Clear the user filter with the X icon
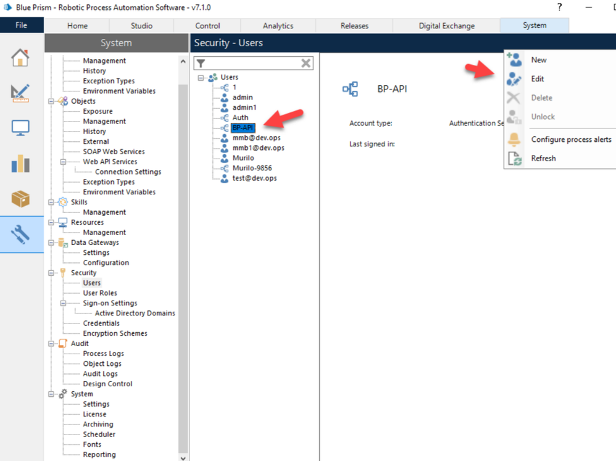This screenshot has height=461, width=616. pyautogui.click(x=306, y=63)
